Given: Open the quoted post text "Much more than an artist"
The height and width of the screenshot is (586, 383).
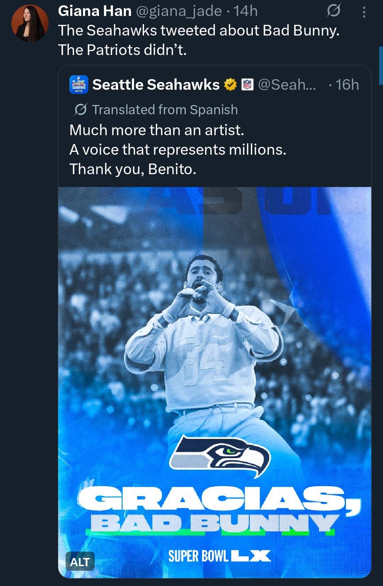Looking at the screenshot, I should pyautogui.click(x=157, y=130).
